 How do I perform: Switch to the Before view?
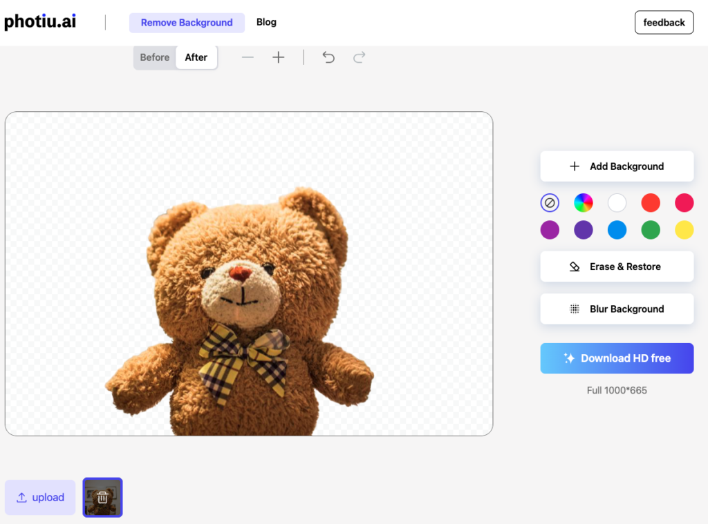pyautogui.click(x=154, y=57)
